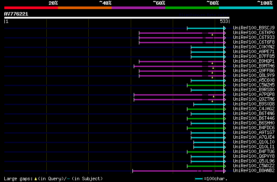Select the UniRef100_B8ANB2 label
Image resolution: width=277 pixels, height=182 pixels.
(x=254, y=171)
